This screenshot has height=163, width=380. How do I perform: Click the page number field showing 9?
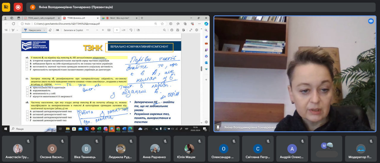coord(116,30)
